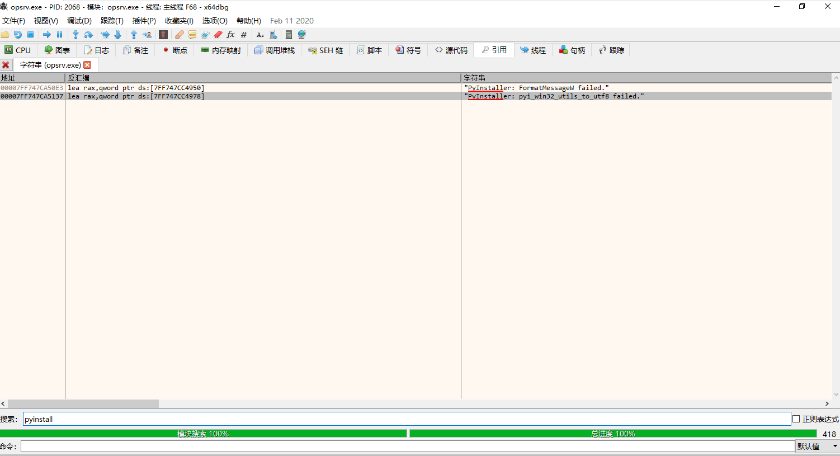Switch to the 脚本 tab

click(370, 50)
